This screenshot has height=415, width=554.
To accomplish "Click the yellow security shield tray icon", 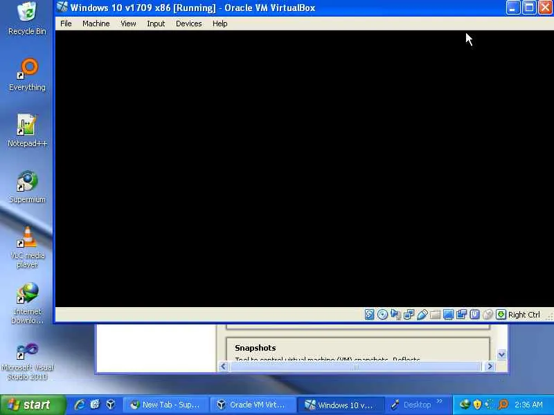I will (477, 405).
